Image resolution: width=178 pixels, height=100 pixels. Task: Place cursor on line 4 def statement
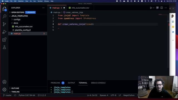tap(76, 24)
